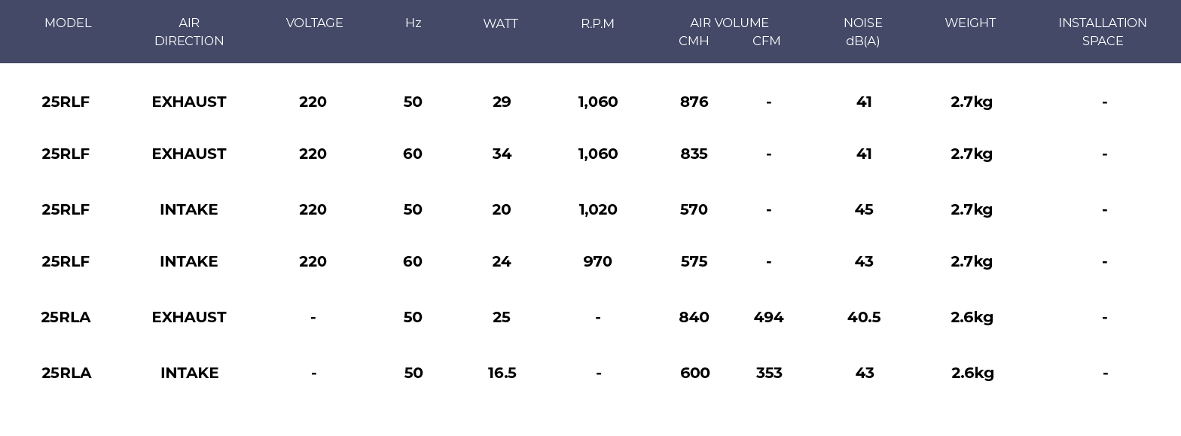The height and width of the screenshot is (436, 1181).
Task: Click the R.P.M column header
Action: [x=597, y=24]
